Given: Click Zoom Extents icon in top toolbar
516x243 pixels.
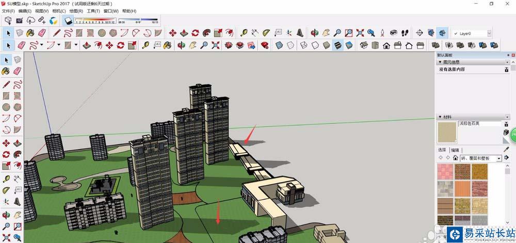Looking at the screenshot, I should coord(360,33).
